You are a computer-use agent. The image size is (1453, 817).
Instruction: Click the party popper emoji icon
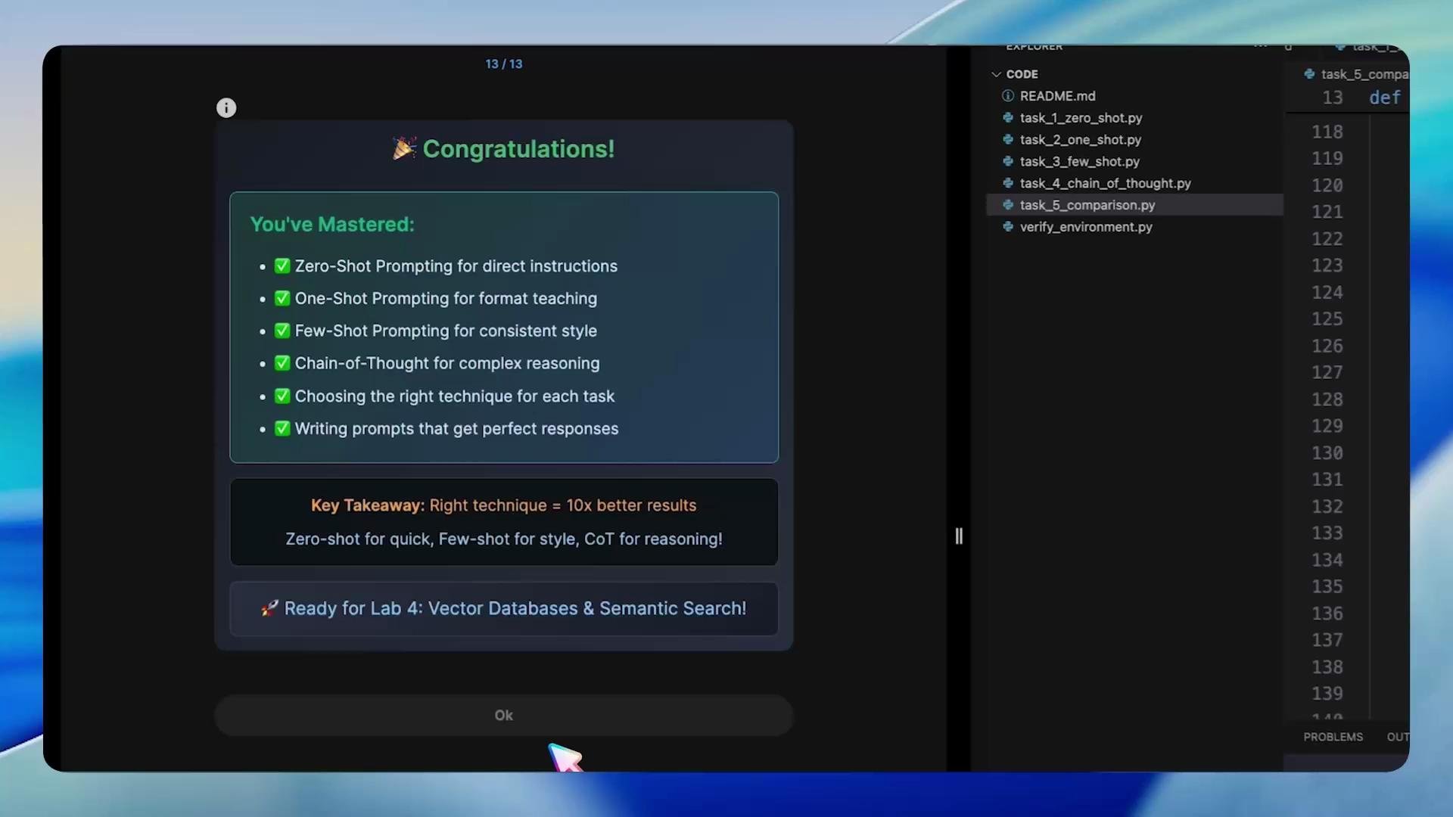coord(404,148)
